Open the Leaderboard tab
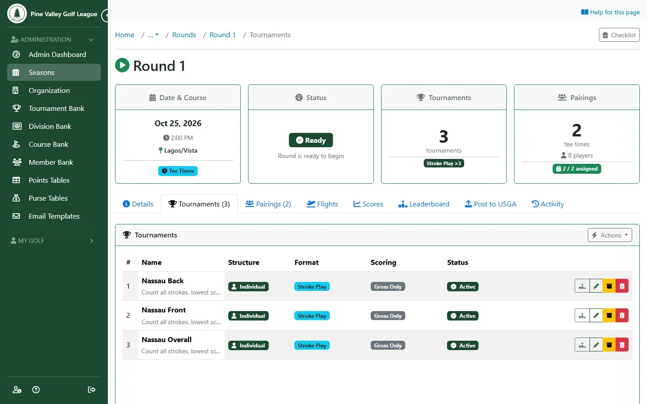The width and height of the screenshot is (647, 404). pos(424,204)
